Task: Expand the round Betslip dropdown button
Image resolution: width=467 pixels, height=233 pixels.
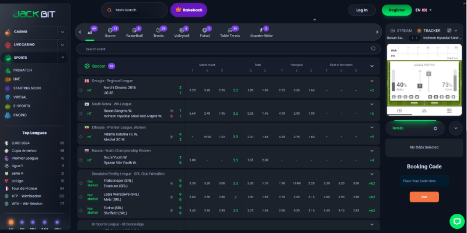Action: [456, 128]
